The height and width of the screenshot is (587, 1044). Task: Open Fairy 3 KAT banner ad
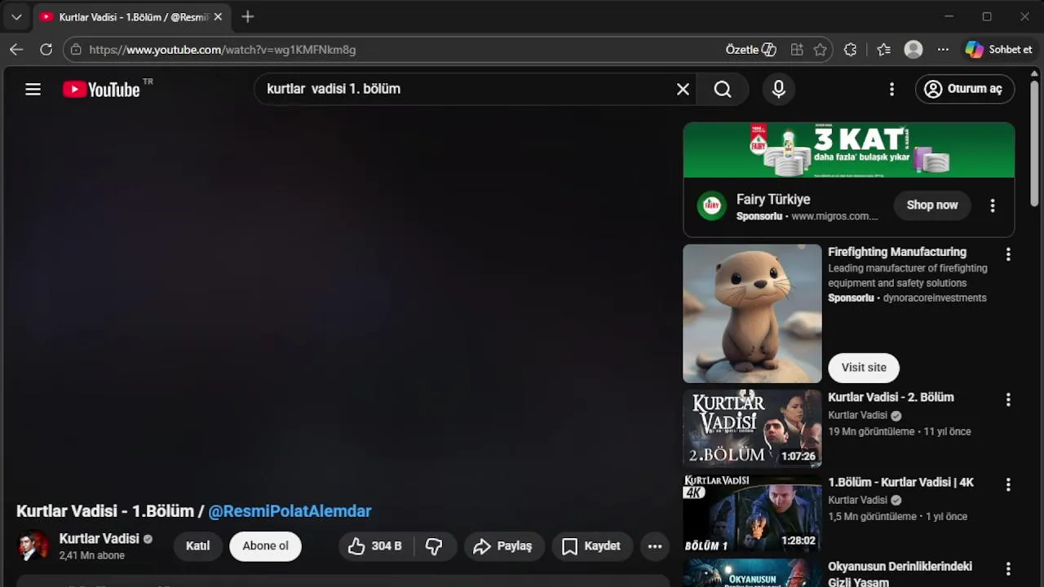tap(848, 150)
